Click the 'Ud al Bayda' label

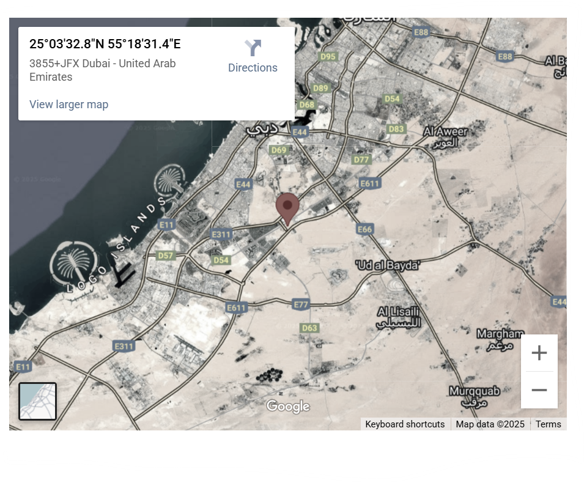coord(388,265)
